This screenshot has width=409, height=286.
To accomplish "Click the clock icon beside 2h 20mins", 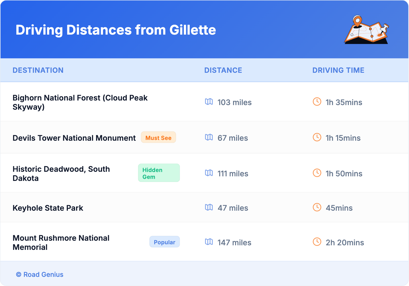I will tap(317, 242).
